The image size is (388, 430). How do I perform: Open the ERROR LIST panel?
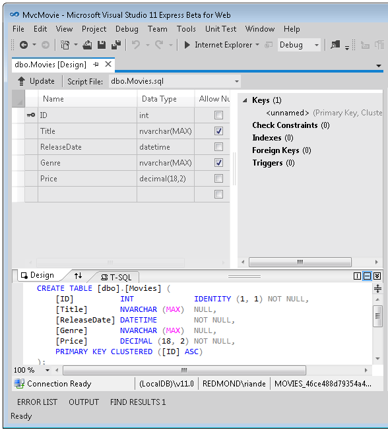(37, 402)
